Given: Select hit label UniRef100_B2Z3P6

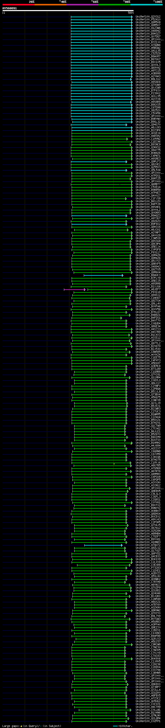Looking at the screenshot, I should [148, 131].
